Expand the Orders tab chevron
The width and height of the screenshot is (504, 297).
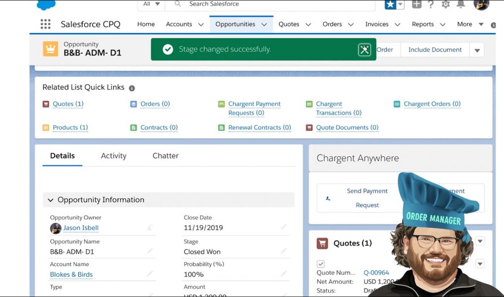tap(351, 25)
